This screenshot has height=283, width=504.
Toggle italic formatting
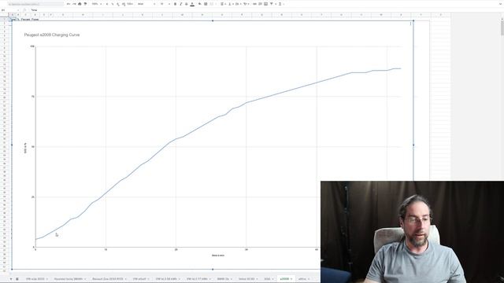coord(180,4)
